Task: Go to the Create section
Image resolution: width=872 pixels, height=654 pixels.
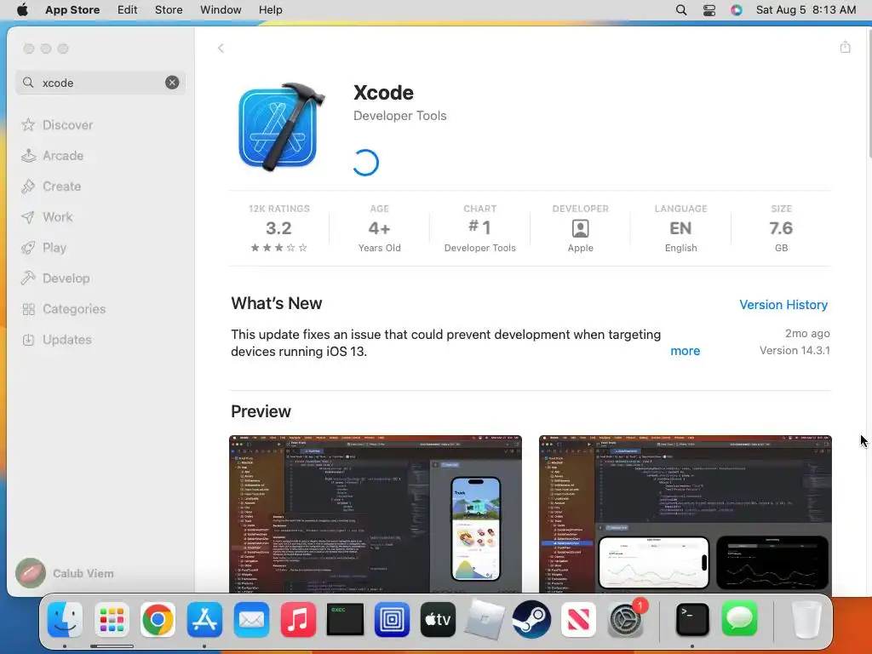Action: tap(51, 186)
